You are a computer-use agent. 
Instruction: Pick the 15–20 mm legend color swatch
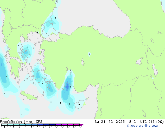[40, 125]
